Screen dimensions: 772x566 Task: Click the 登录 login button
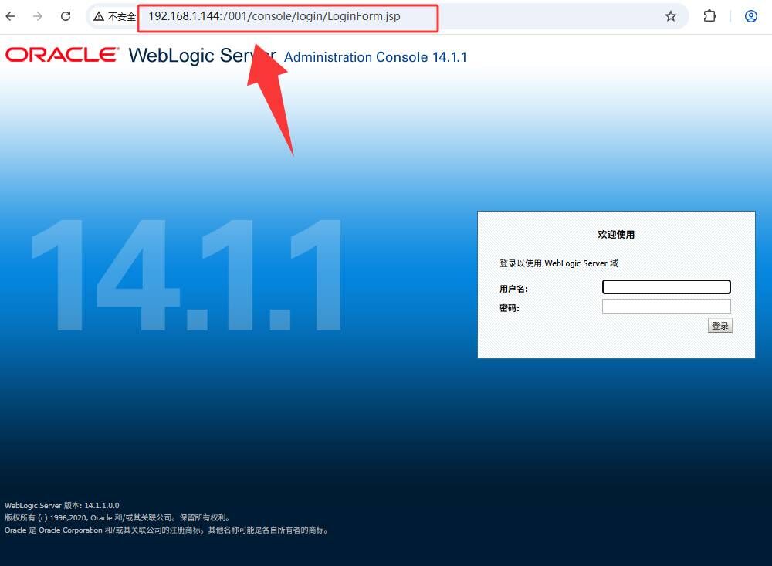tap(720, 326)
